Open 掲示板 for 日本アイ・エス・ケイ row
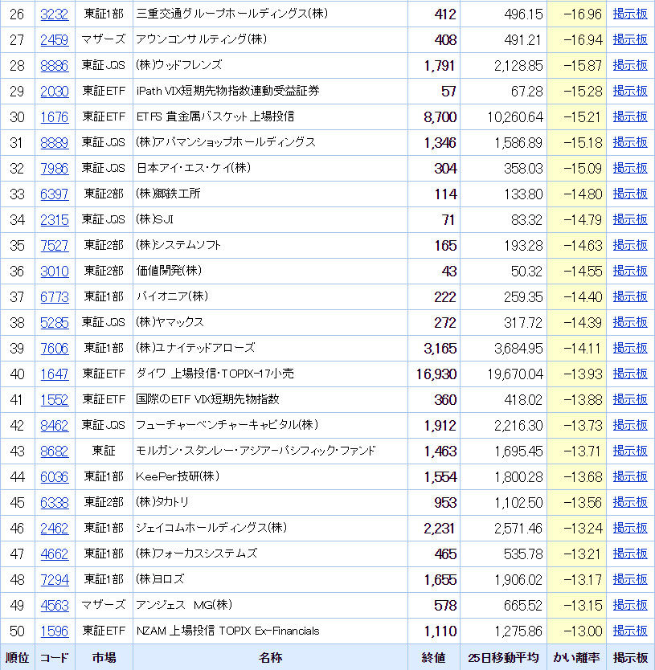Screen dimensions: 655x670 [630, 169]
